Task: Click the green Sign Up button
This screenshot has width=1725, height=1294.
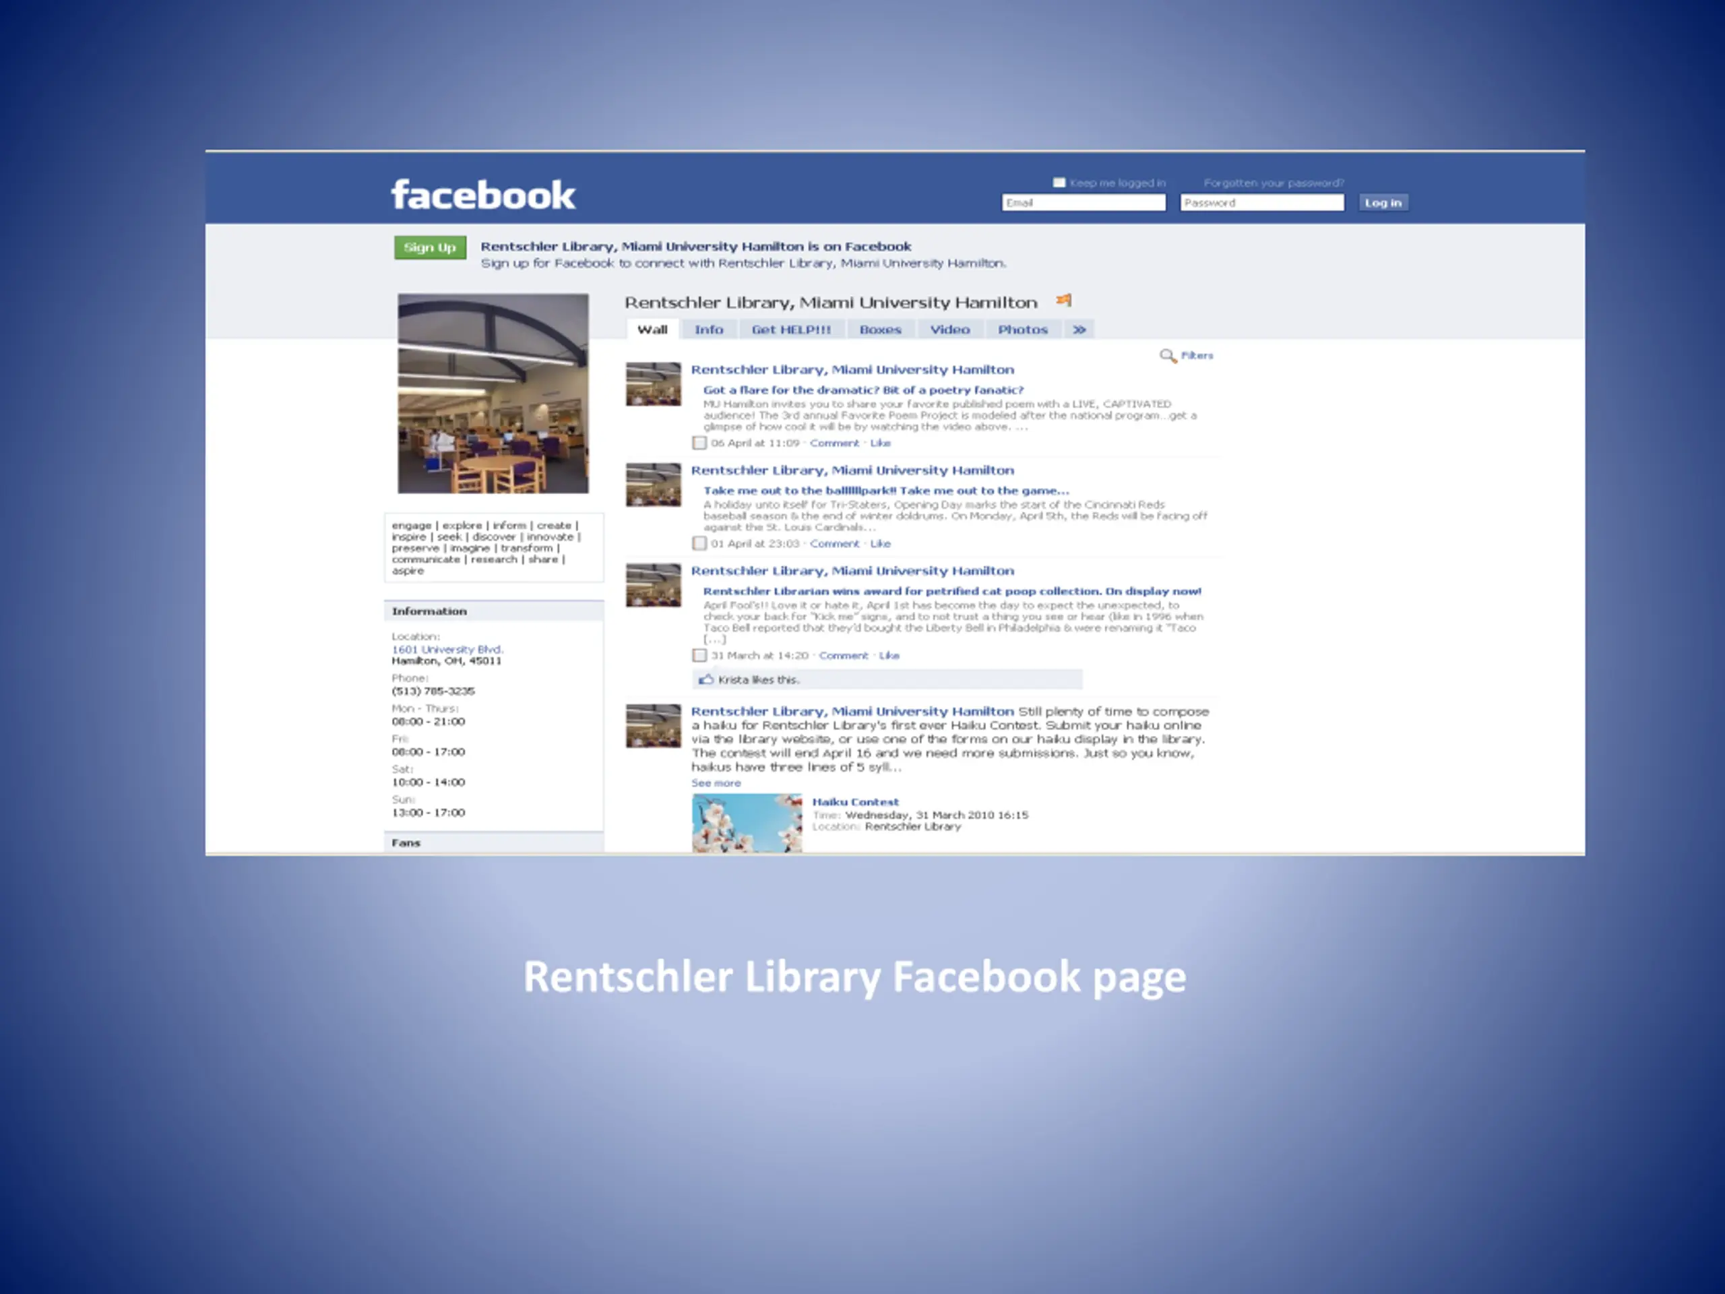Action: 430,247
